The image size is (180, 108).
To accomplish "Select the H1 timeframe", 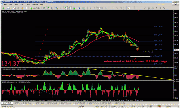I will point(106,8).
